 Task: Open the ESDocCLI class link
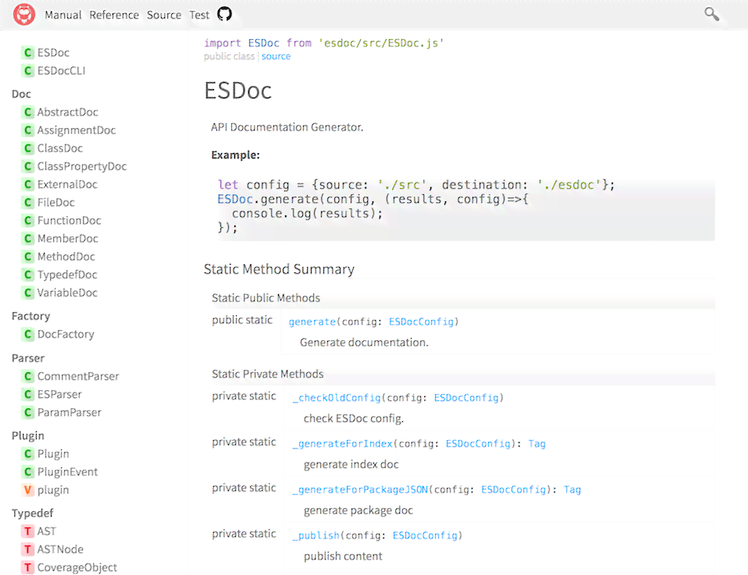(62, 70)
